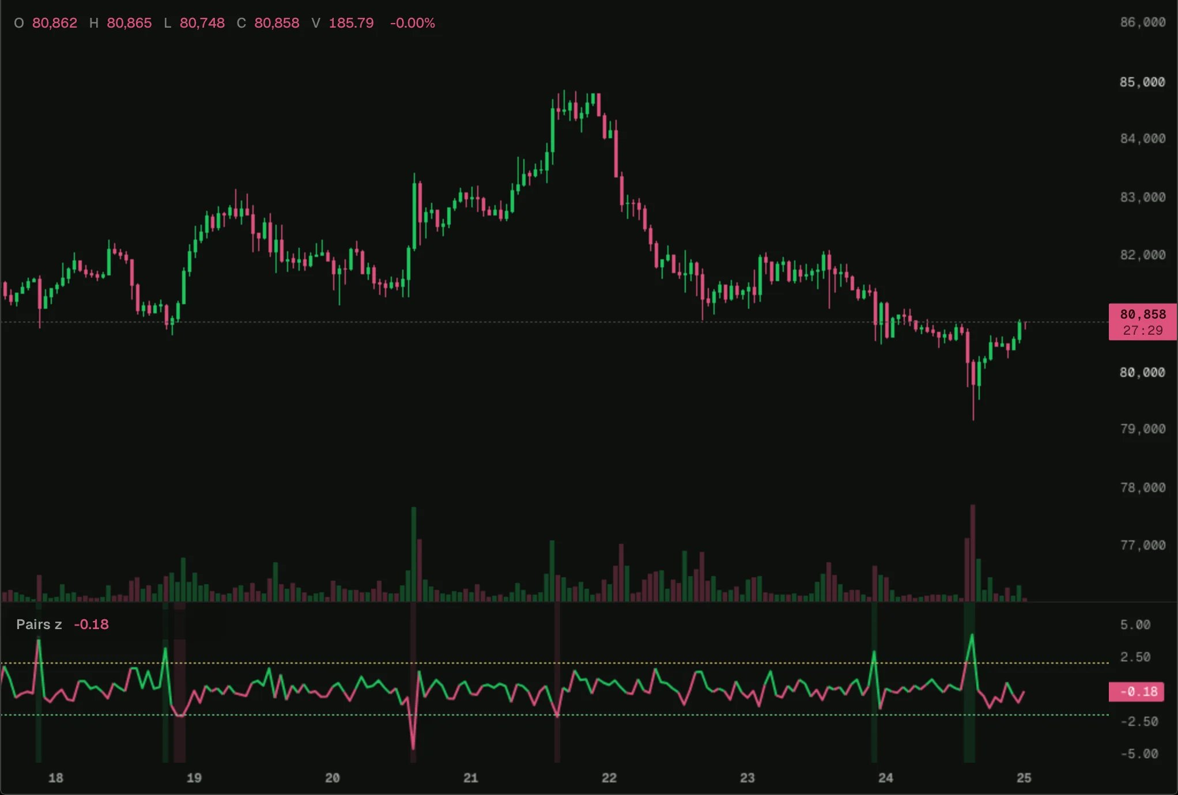Click the 82,000 price axis label
Image resolution: width=1178 pixels, height=795 pixels.
(1142, 255)
